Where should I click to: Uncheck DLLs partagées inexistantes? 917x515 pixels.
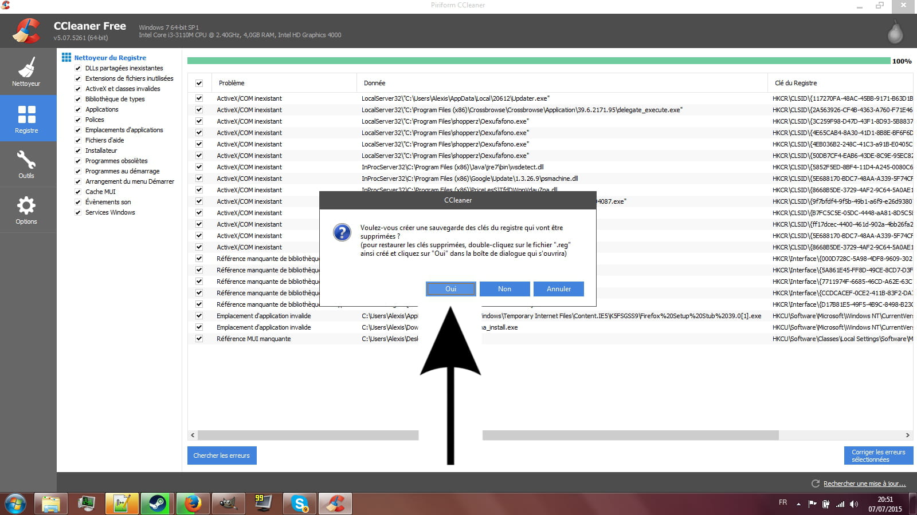(78, 68)
